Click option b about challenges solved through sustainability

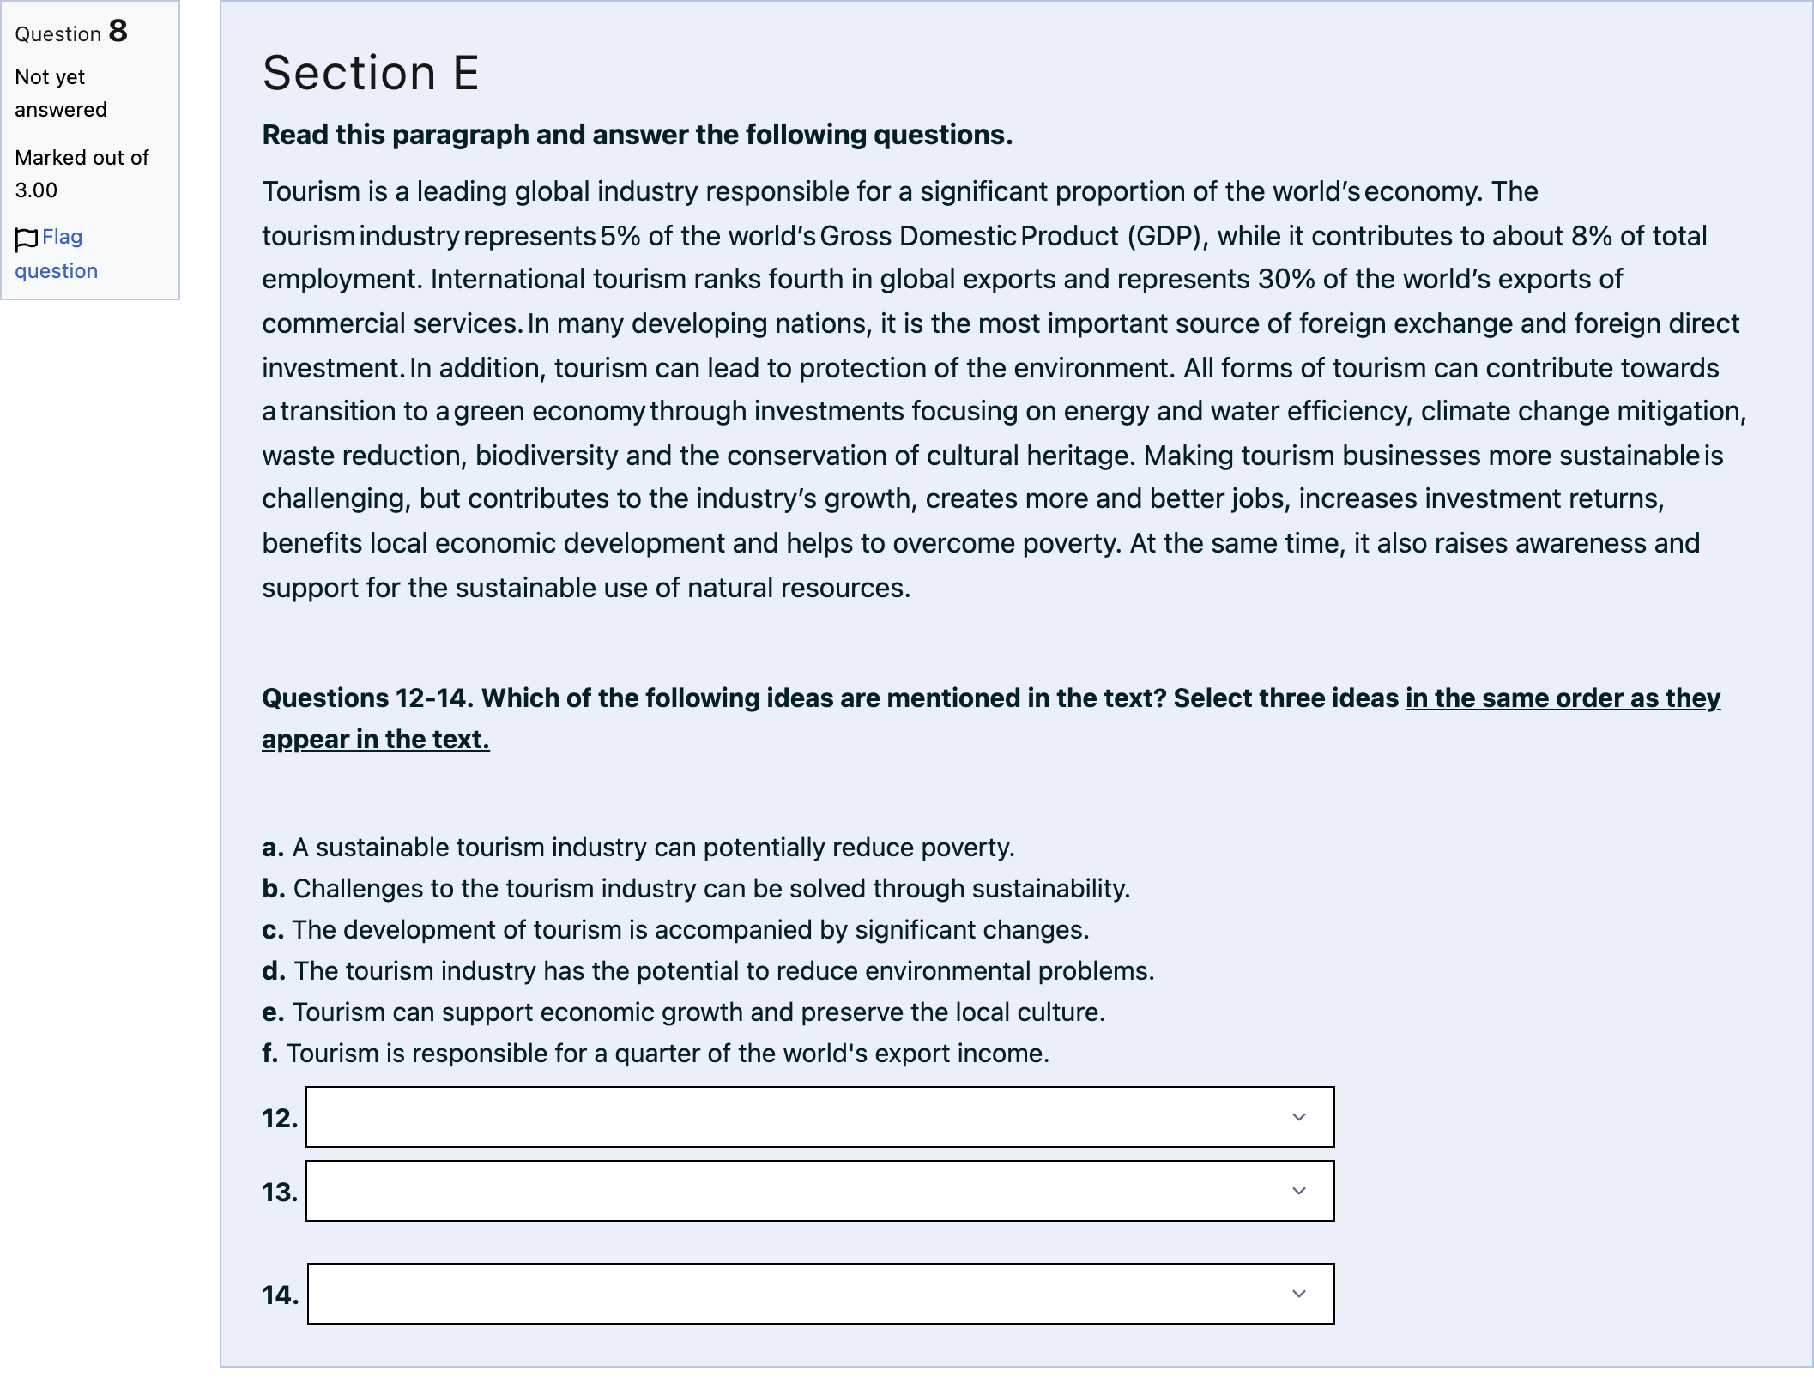pyautogui.click(x=696, y=889)
